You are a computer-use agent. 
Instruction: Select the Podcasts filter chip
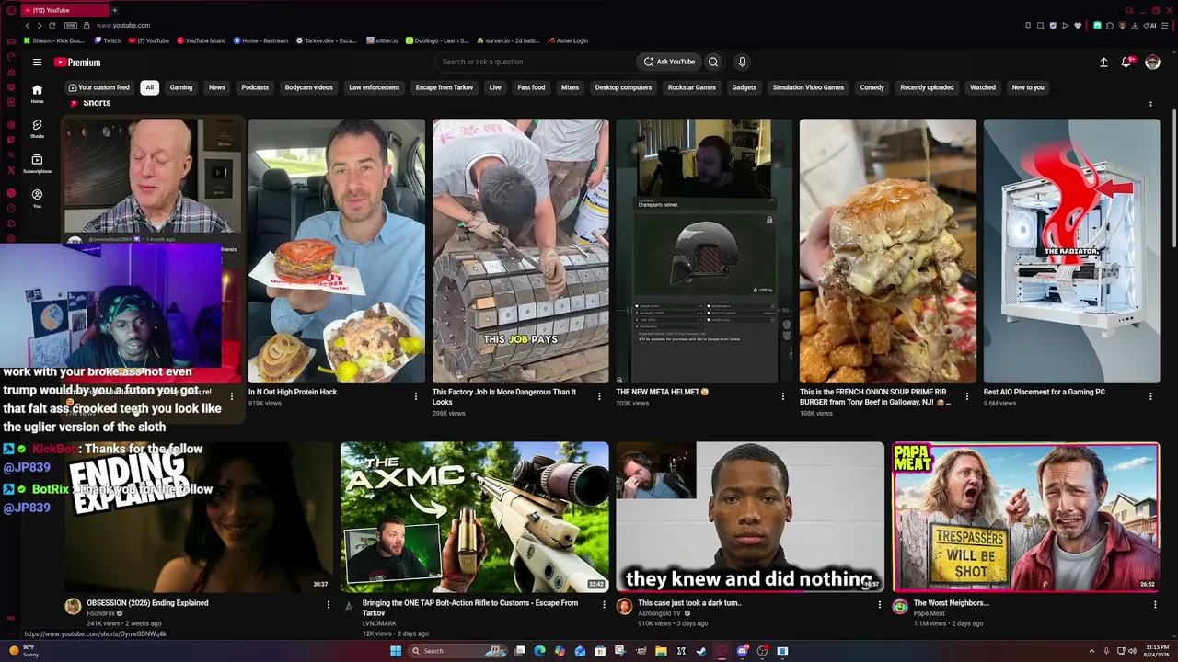click(255, 87)
